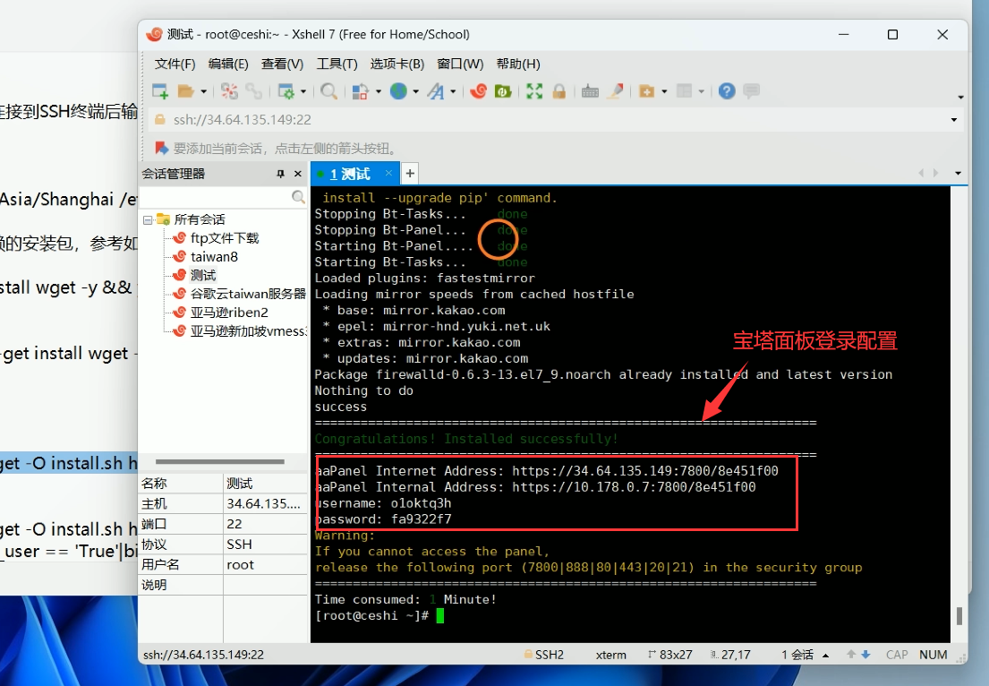The width and height of the screenshot is (989, 686).
Task: Expand the globe encoding dropdown arrow
Action: [x=415, y=91]
